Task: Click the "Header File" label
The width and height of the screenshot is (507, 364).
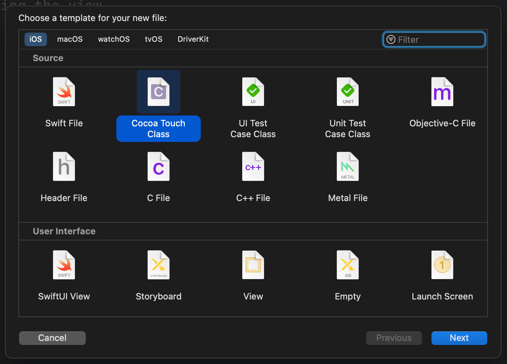Action: click(64, 198)
